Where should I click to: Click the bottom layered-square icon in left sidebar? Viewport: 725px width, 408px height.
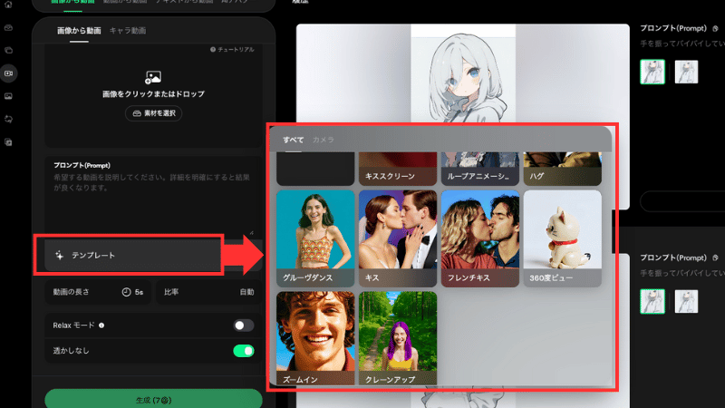(9, 142)
